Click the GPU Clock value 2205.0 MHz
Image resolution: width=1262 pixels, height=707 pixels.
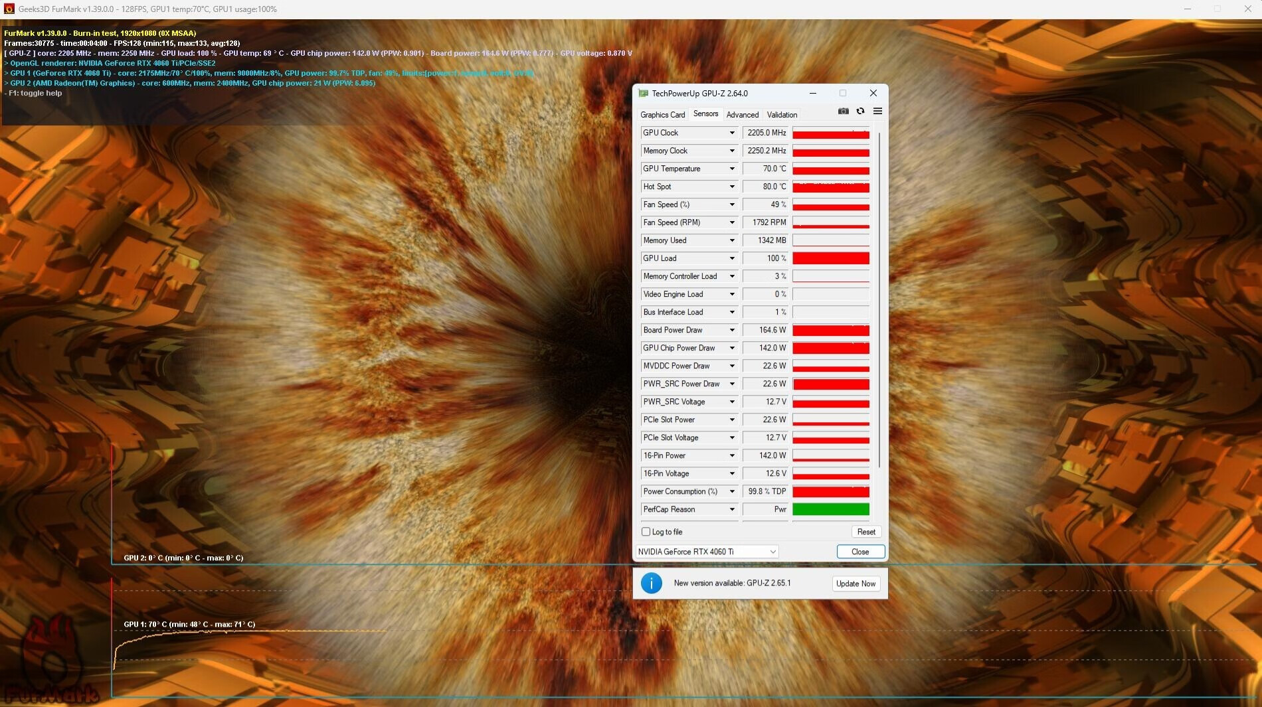[x=765, y=133]
